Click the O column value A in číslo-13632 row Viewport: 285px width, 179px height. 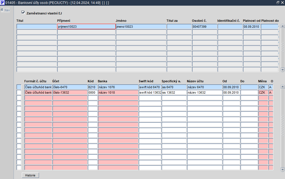pyautogui.click(x=271, y=92)
